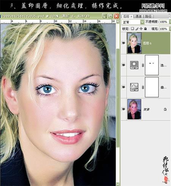The image size is (171, 186).
Task: Click the truncated curves layer name
Action: 163,87
